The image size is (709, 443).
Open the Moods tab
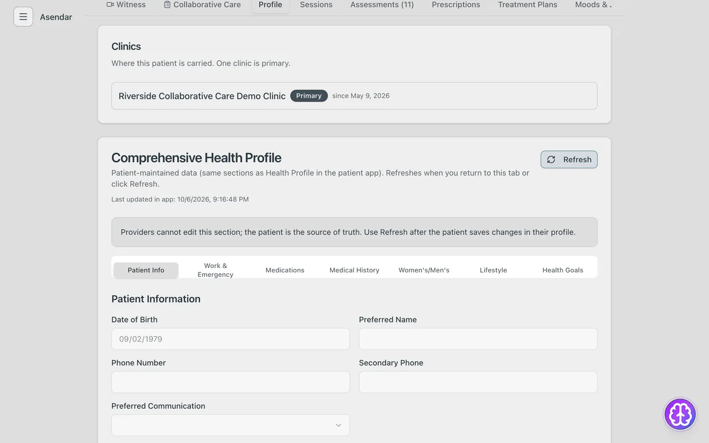594,4
